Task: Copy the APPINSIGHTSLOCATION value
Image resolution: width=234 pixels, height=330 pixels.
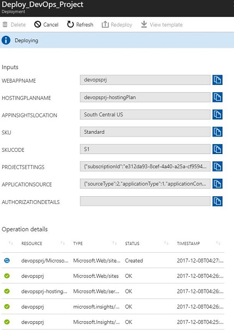Action: pyautogui.click(x=218, y=115)
